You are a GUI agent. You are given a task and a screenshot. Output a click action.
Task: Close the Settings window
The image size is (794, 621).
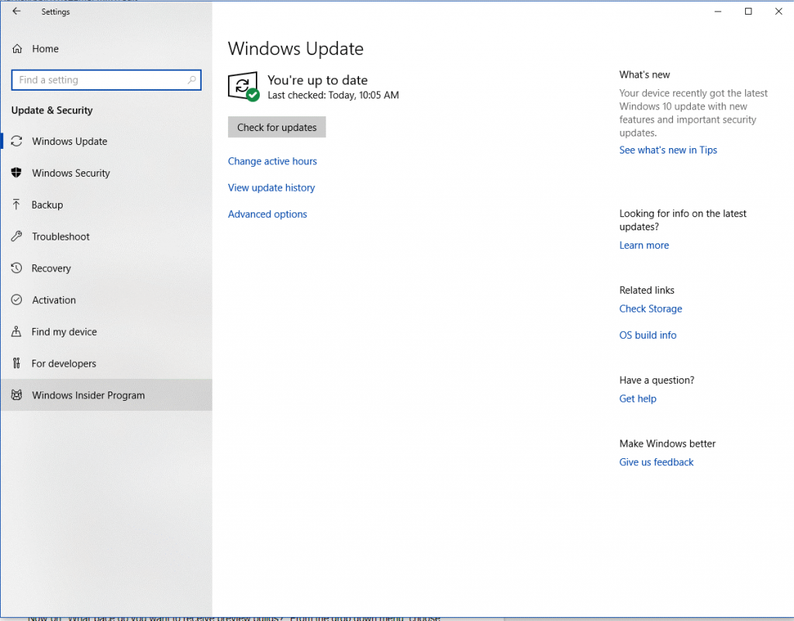[x=778, y=11]
